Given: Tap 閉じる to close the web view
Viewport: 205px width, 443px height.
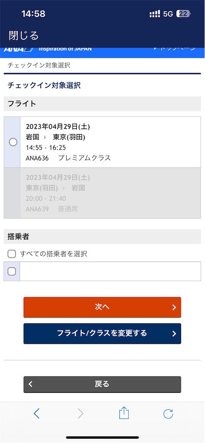Looking at the screenshot, I should (23, 35).
